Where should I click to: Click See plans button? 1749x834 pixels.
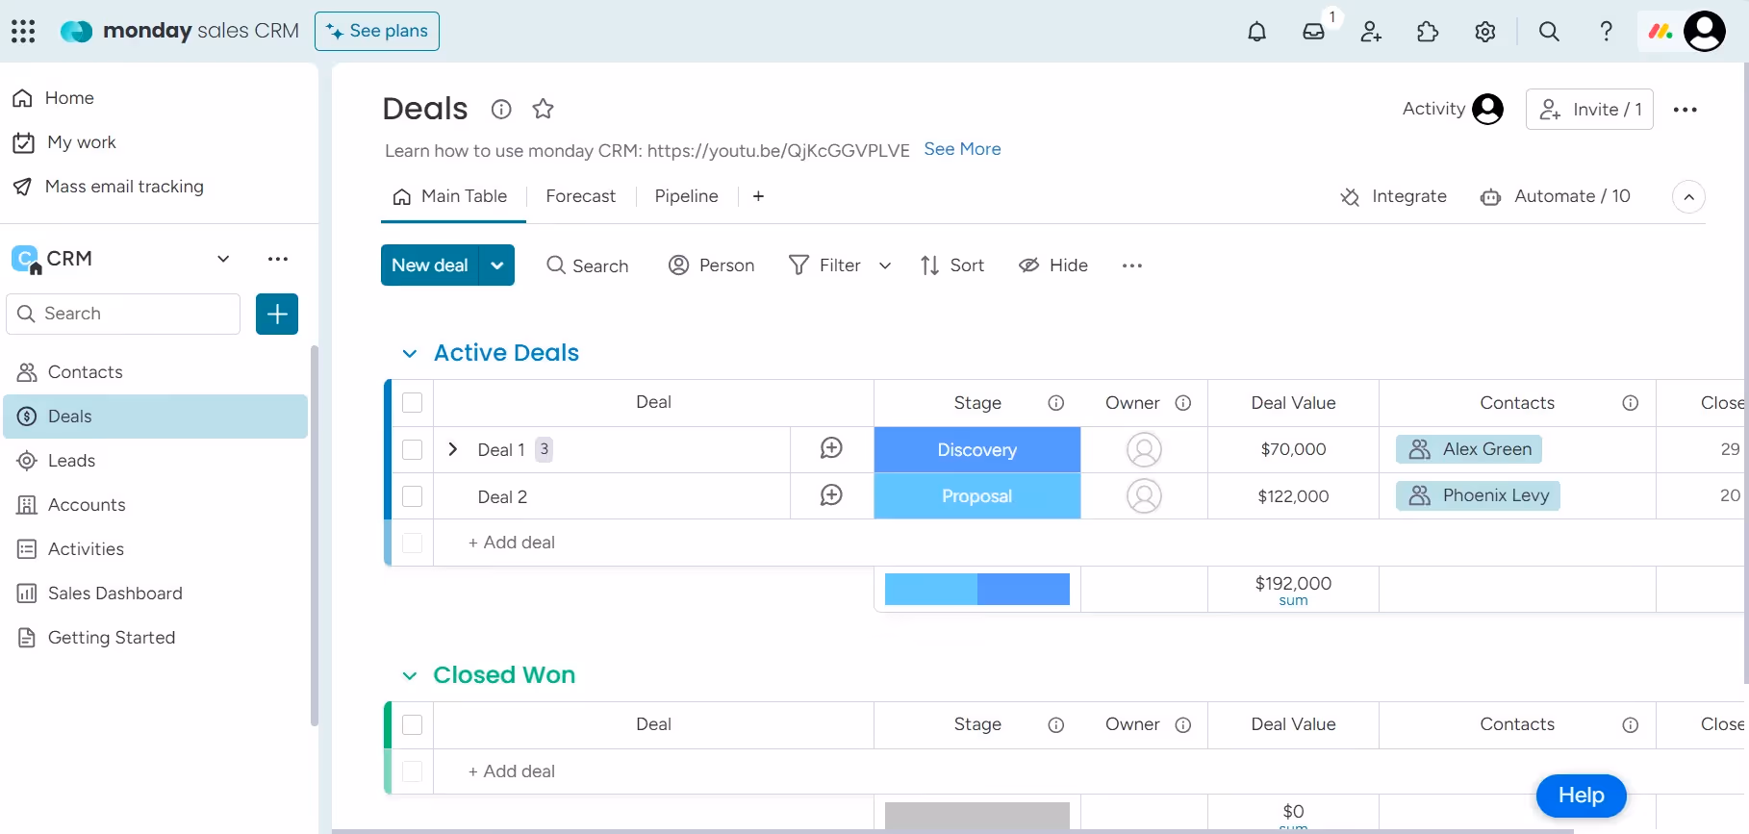377,31
